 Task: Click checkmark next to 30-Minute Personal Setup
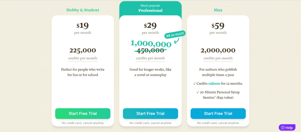point(198,92)
